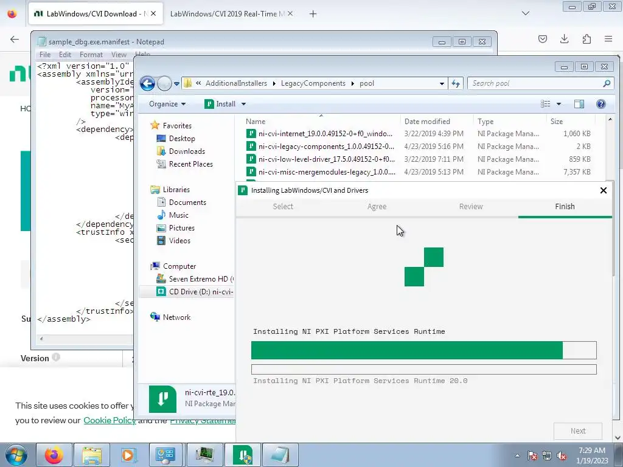Open Notepad Format menu
The width and height of the screenshot is (623, 467).
pyautogui.click(x=91, y=55)
